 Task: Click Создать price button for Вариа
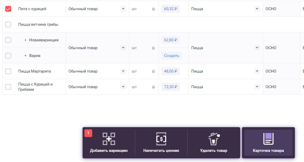(x=172, y=56)
